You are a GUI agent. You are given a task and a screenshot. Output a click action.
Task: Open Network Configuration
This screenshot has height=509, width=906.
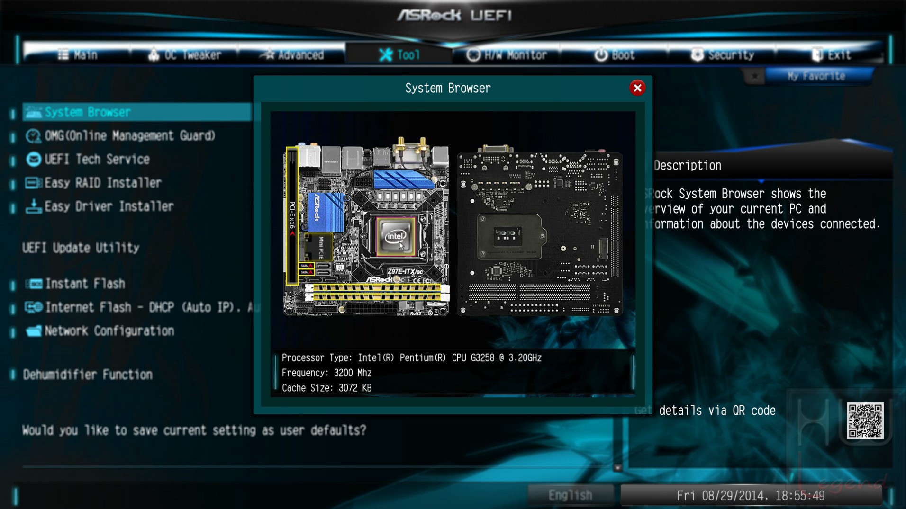click(109, 331)
